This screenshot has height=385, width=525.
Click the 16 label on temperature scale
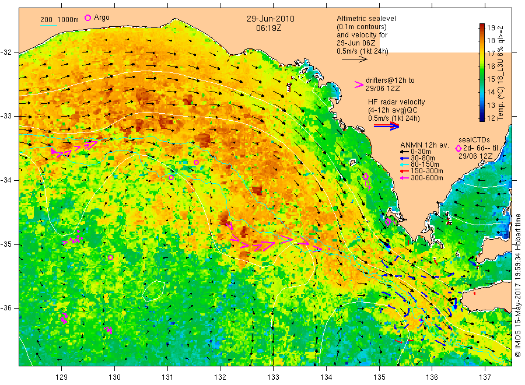tap(491, 66)
